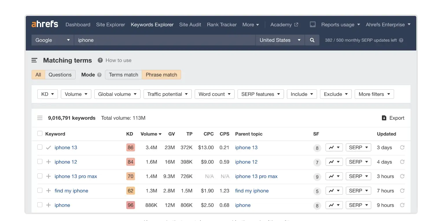Click the Export button
The image size is (447, 221).
click(393, 118)
